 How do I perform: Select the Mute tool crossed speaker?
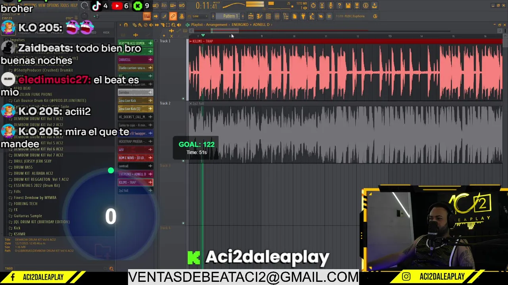click(151, 25)
